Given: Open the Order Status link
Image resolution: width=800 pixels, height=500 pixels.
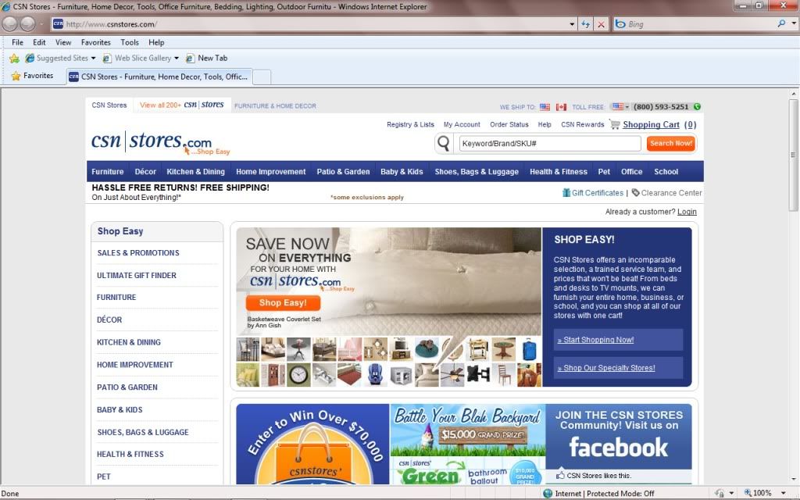Looking at the screenshot, I should 509,124.
